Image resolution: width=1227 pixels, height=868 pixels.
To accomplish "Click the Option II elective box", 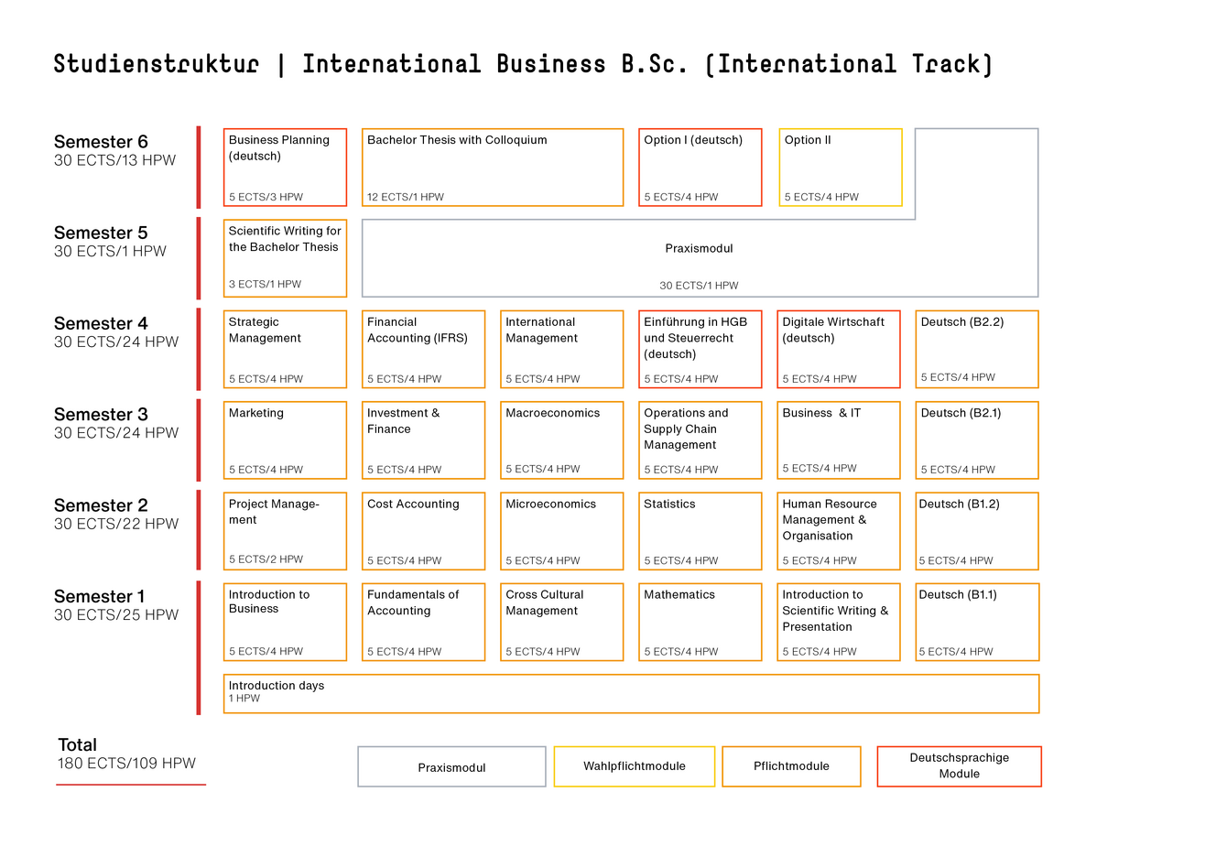I will 841,168.
